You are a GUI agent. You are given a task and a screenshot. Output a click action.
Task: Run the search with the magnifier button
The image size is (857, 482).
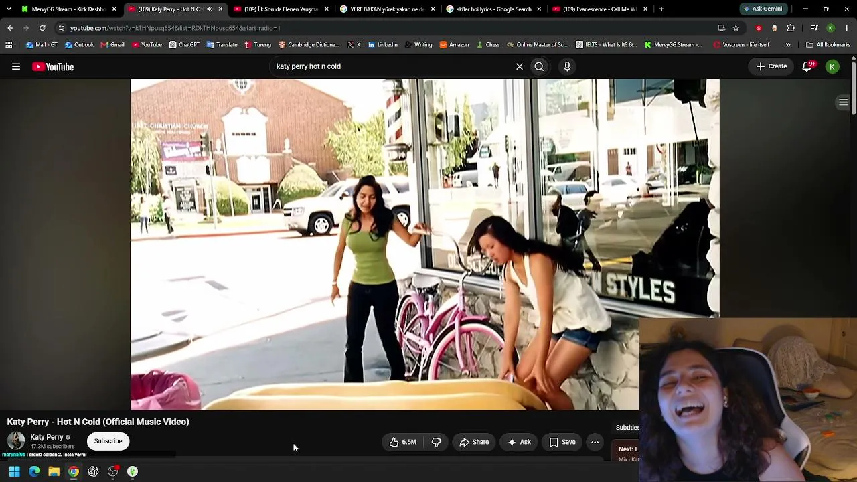[x=539, y=66]
